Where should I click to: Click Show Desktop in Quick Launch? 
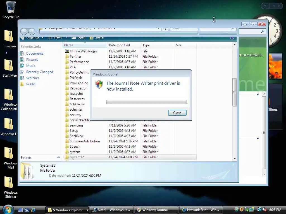(x=20, y=210)
